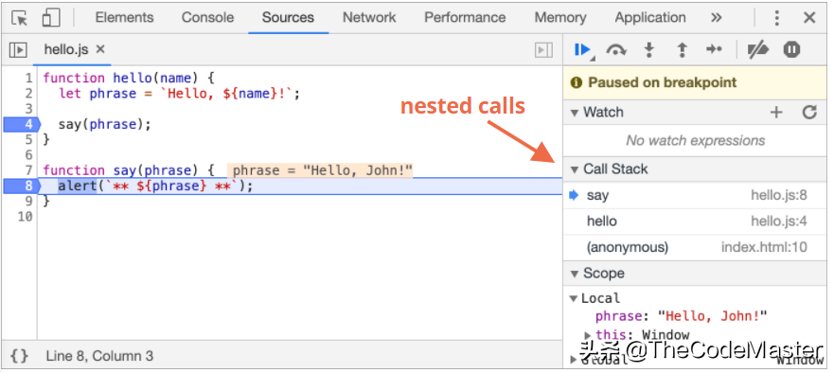834x373 pixels.
Task: Open the Performance tab
Action: coord(465,18)
